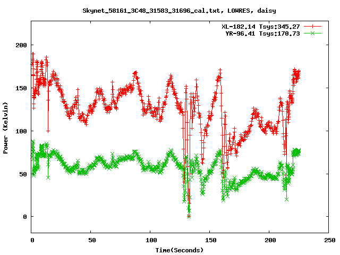
Task: Click the x-axis tick label 50
Action: tap(92, 240)
